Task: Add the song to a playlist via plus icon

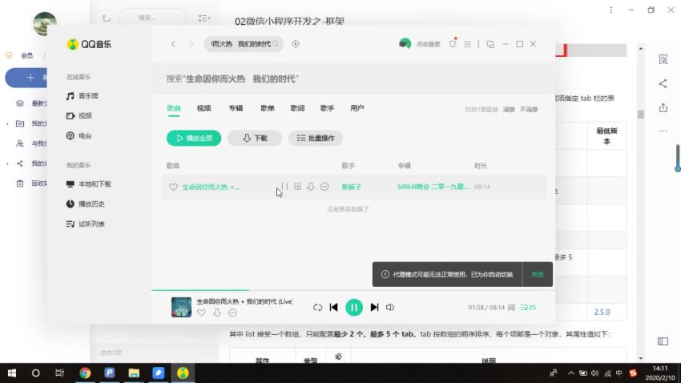Action: coord(298,187)
